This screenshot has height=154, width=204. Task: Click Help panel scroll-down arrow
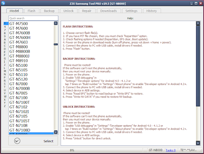[x=198, y=143]
